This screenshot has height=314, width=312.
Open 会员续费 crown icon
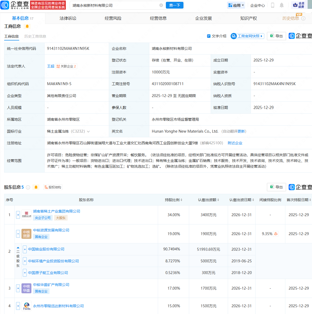[x=295, y=5]
